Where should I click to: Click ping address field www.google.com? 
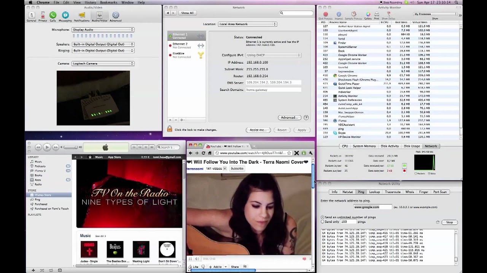point(372,207)
